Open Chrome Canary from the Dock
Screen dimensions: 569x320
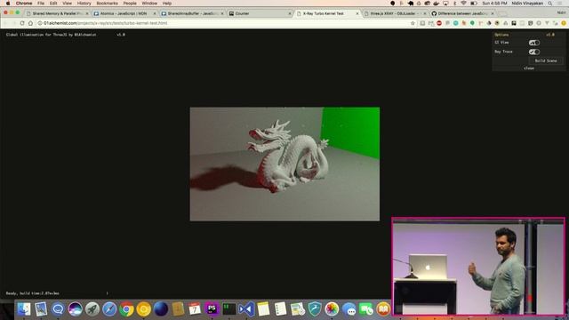pyautogui.click(x=143, y=309)
